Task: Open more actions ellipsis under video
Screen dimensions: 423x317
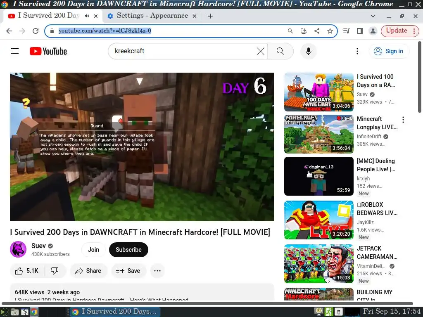Action: pos(157,271)
